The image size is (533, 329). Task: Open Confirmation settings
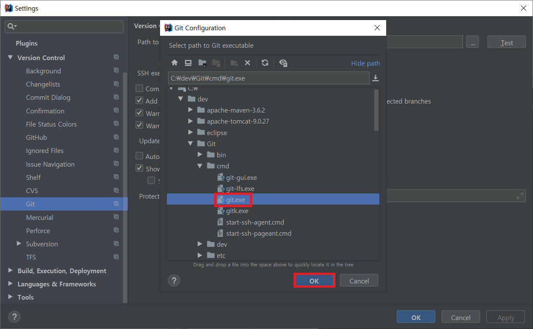(x=45, y=111)
